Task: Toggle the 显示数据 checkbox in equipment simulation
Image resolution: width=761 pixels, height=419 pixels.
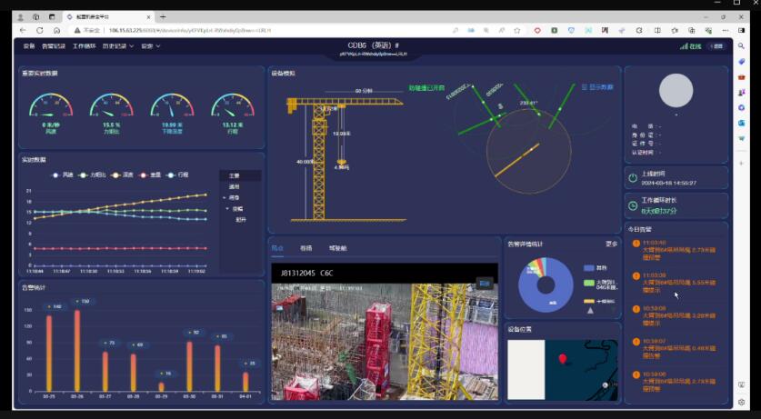Action: click(585, 87)
